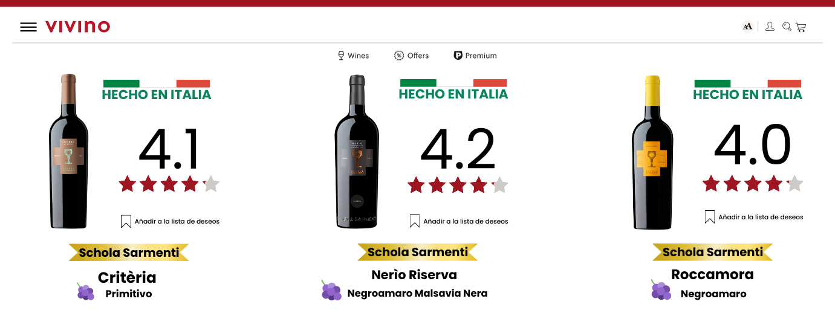Screen dimensions: 835x316
Task: Open the user account icon
Action: click(770, 27)
